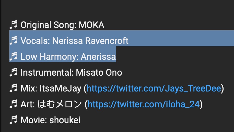Viewport: 234px width, 132px height.
Task: Click the music note beside Mix
Action: pos(13,88)
